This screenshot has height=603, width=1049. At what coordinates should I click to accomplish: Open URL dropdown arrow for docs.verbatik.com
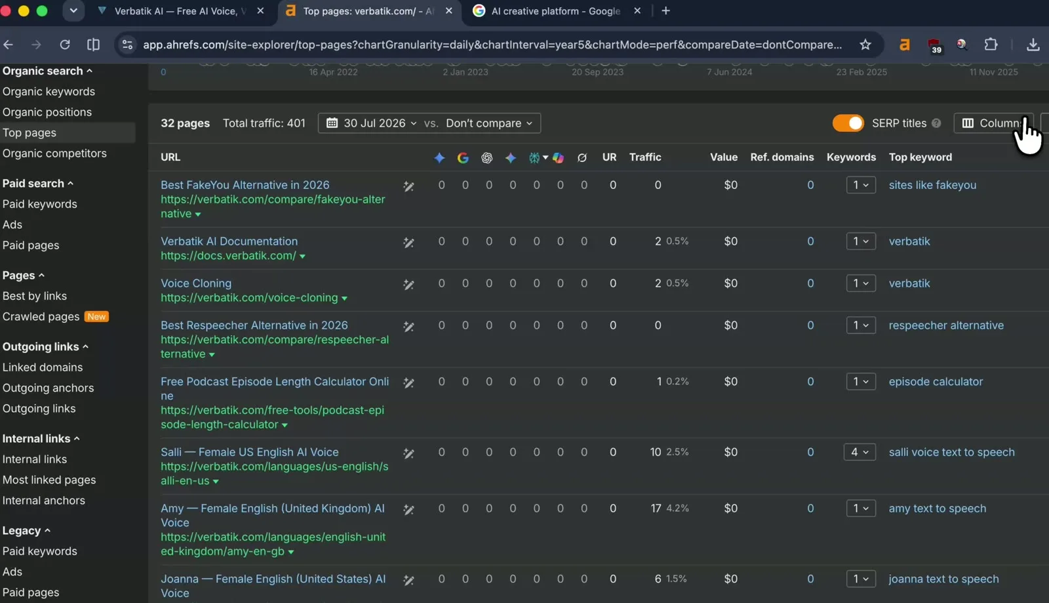coord(302,257)
